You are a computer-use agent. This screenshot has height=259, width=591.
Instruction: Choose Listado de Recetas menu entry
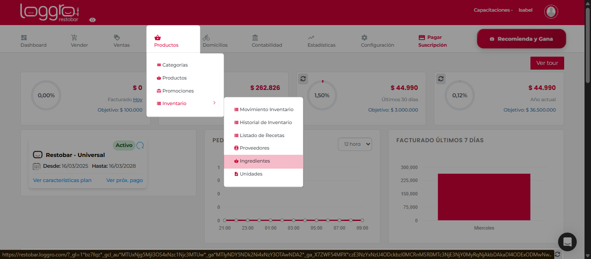tap(262, 135)
